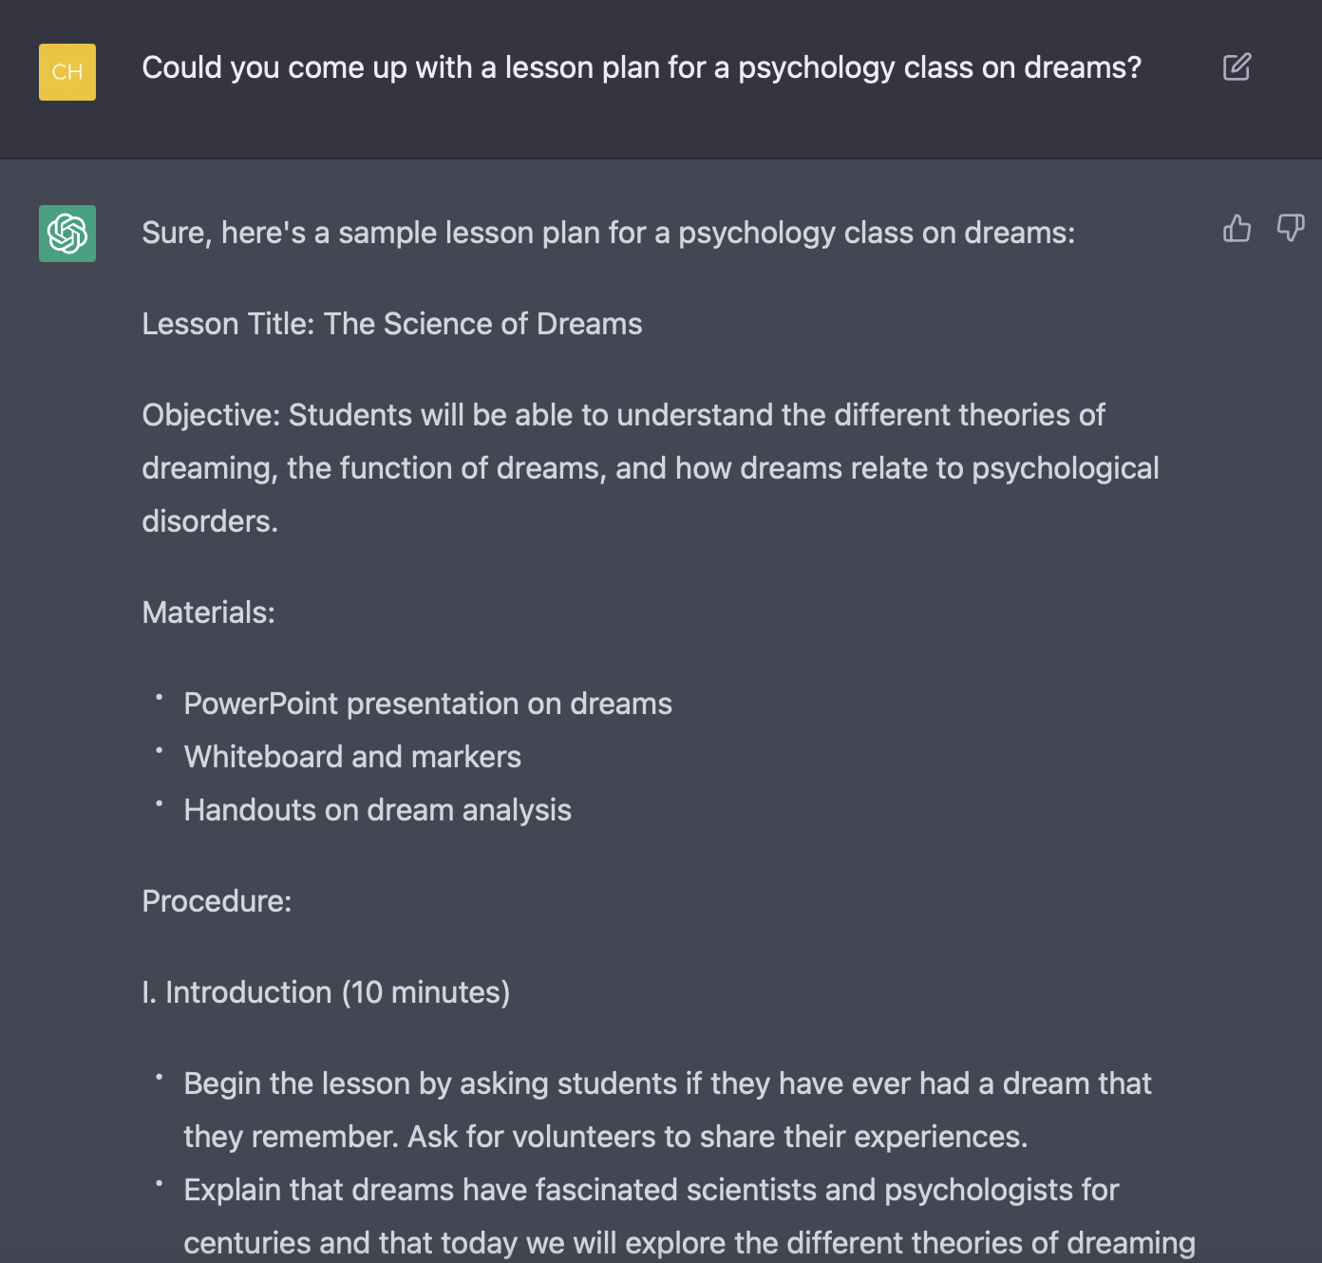
Task: Select the "Lesson Title: The Science of Dreams" line
Action: 392,324
